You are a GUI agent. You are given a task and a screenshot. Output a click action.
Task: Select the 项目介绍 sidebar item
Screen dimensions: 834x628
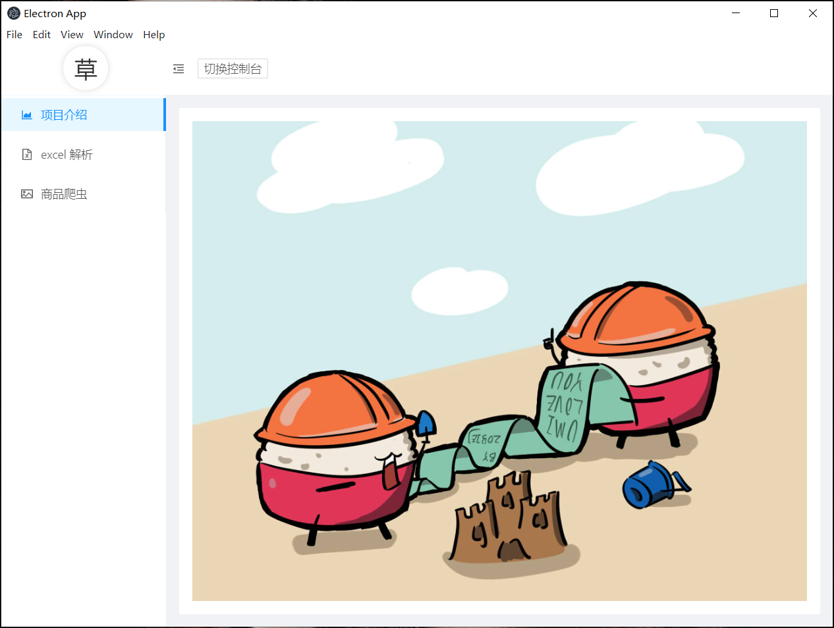tap(83, 115)
